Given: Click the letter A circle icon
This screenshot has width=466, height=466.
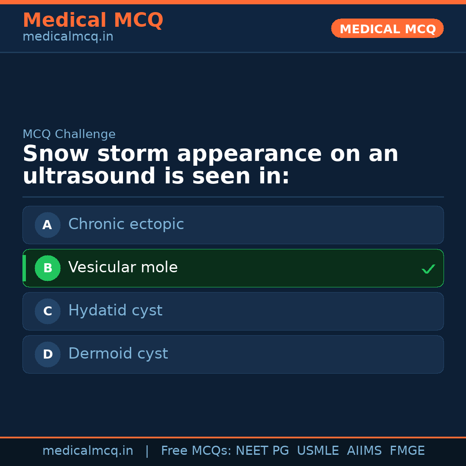Looking at the screenshot, I should click(x=47, y=225).
